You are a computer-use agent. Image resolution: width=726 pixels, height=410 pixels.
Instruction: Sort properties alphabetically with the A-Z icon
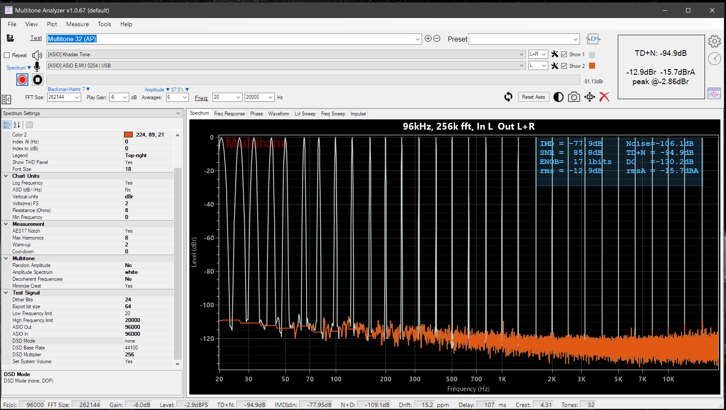[x=17, y=125]
